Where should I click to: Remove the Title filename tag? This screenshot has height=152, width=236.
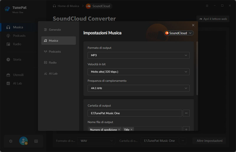[132, 130]
